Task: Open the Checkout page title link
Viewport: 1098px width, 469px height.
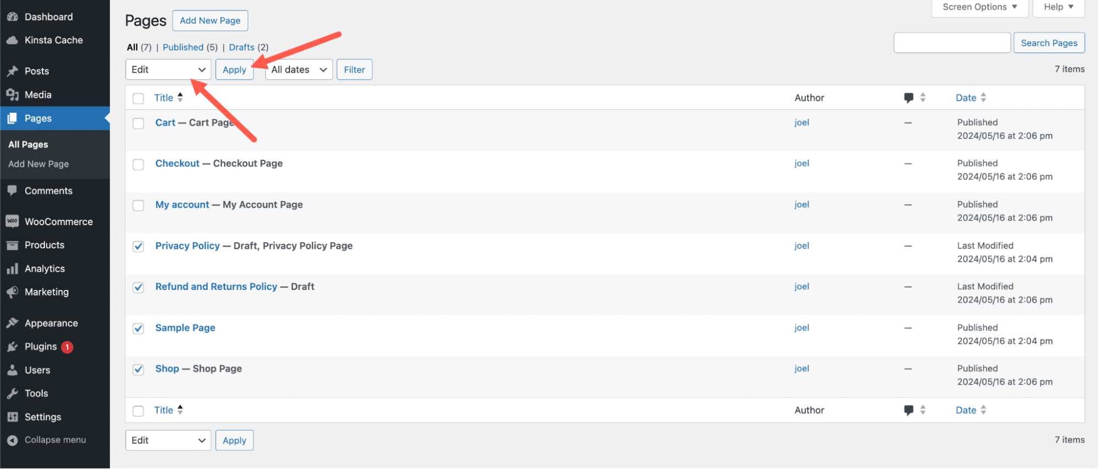Action: pos(177,163)
